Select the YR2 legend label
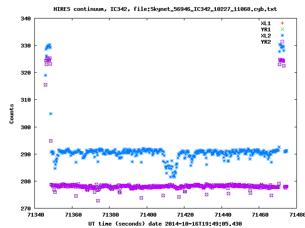This screenshot has width=305, height=228. (266, 42)
